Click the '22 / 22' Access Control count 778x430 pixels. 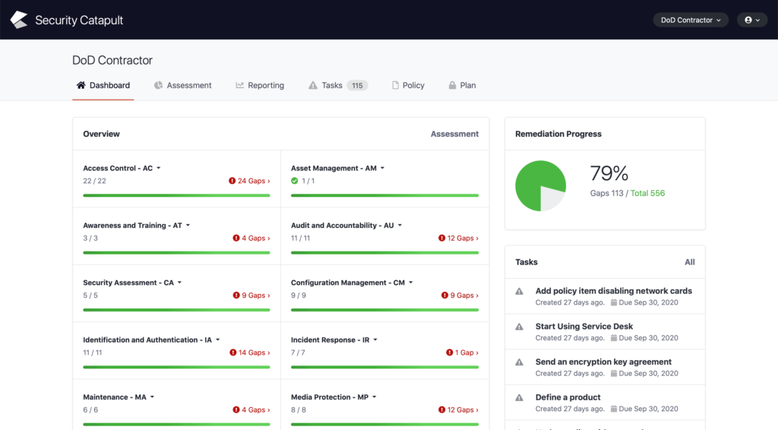(94, 181)
